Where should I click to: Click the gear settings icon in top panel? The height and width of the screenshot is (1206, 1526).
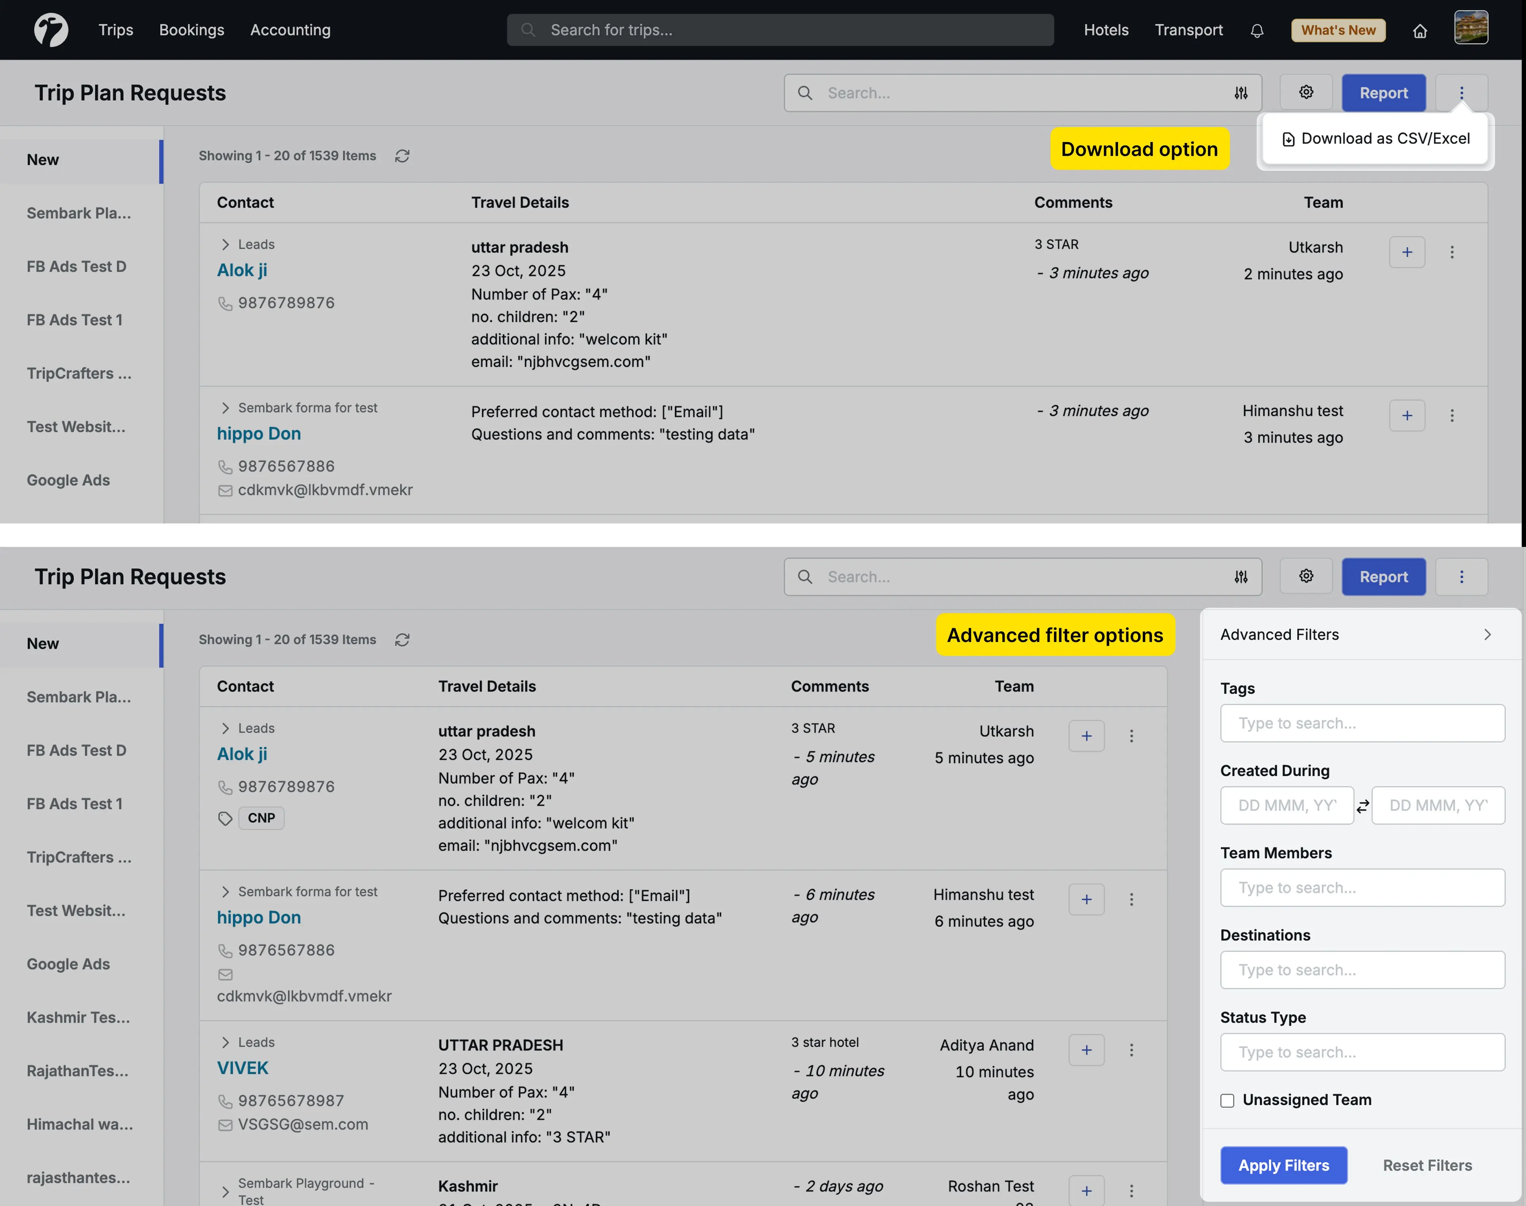point(1305,93)
